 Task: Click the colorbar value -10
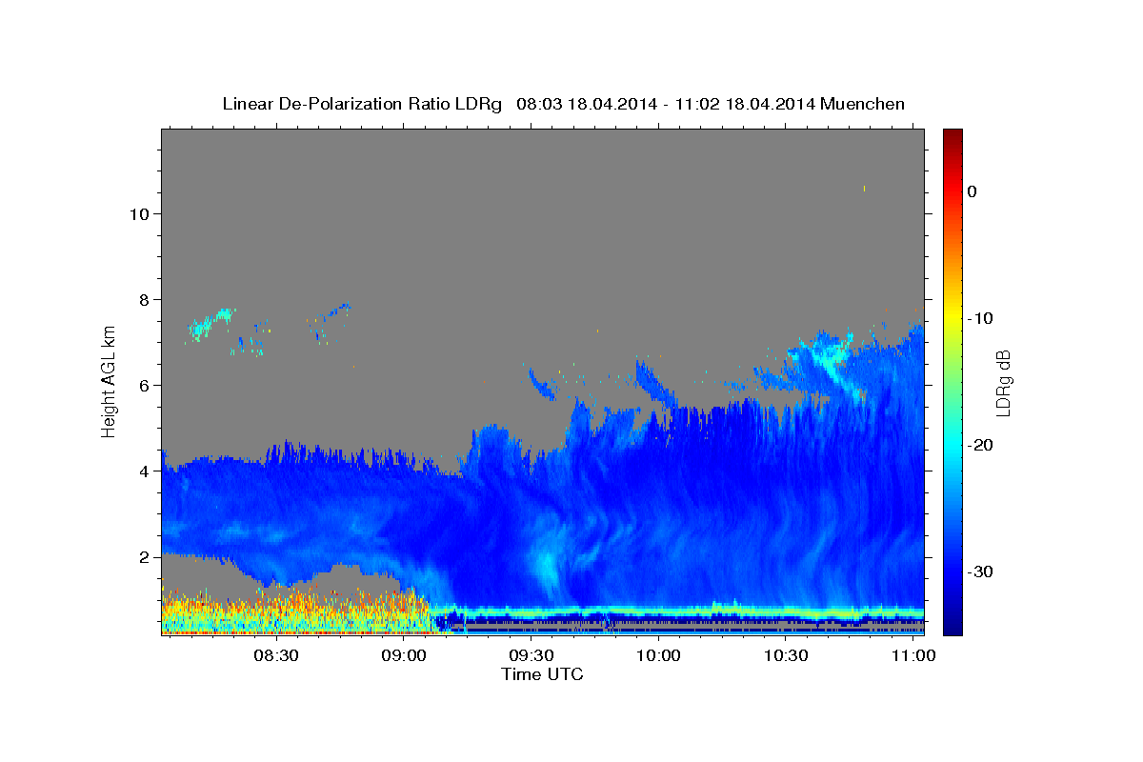pyautogui.click(x=980, y=318)
